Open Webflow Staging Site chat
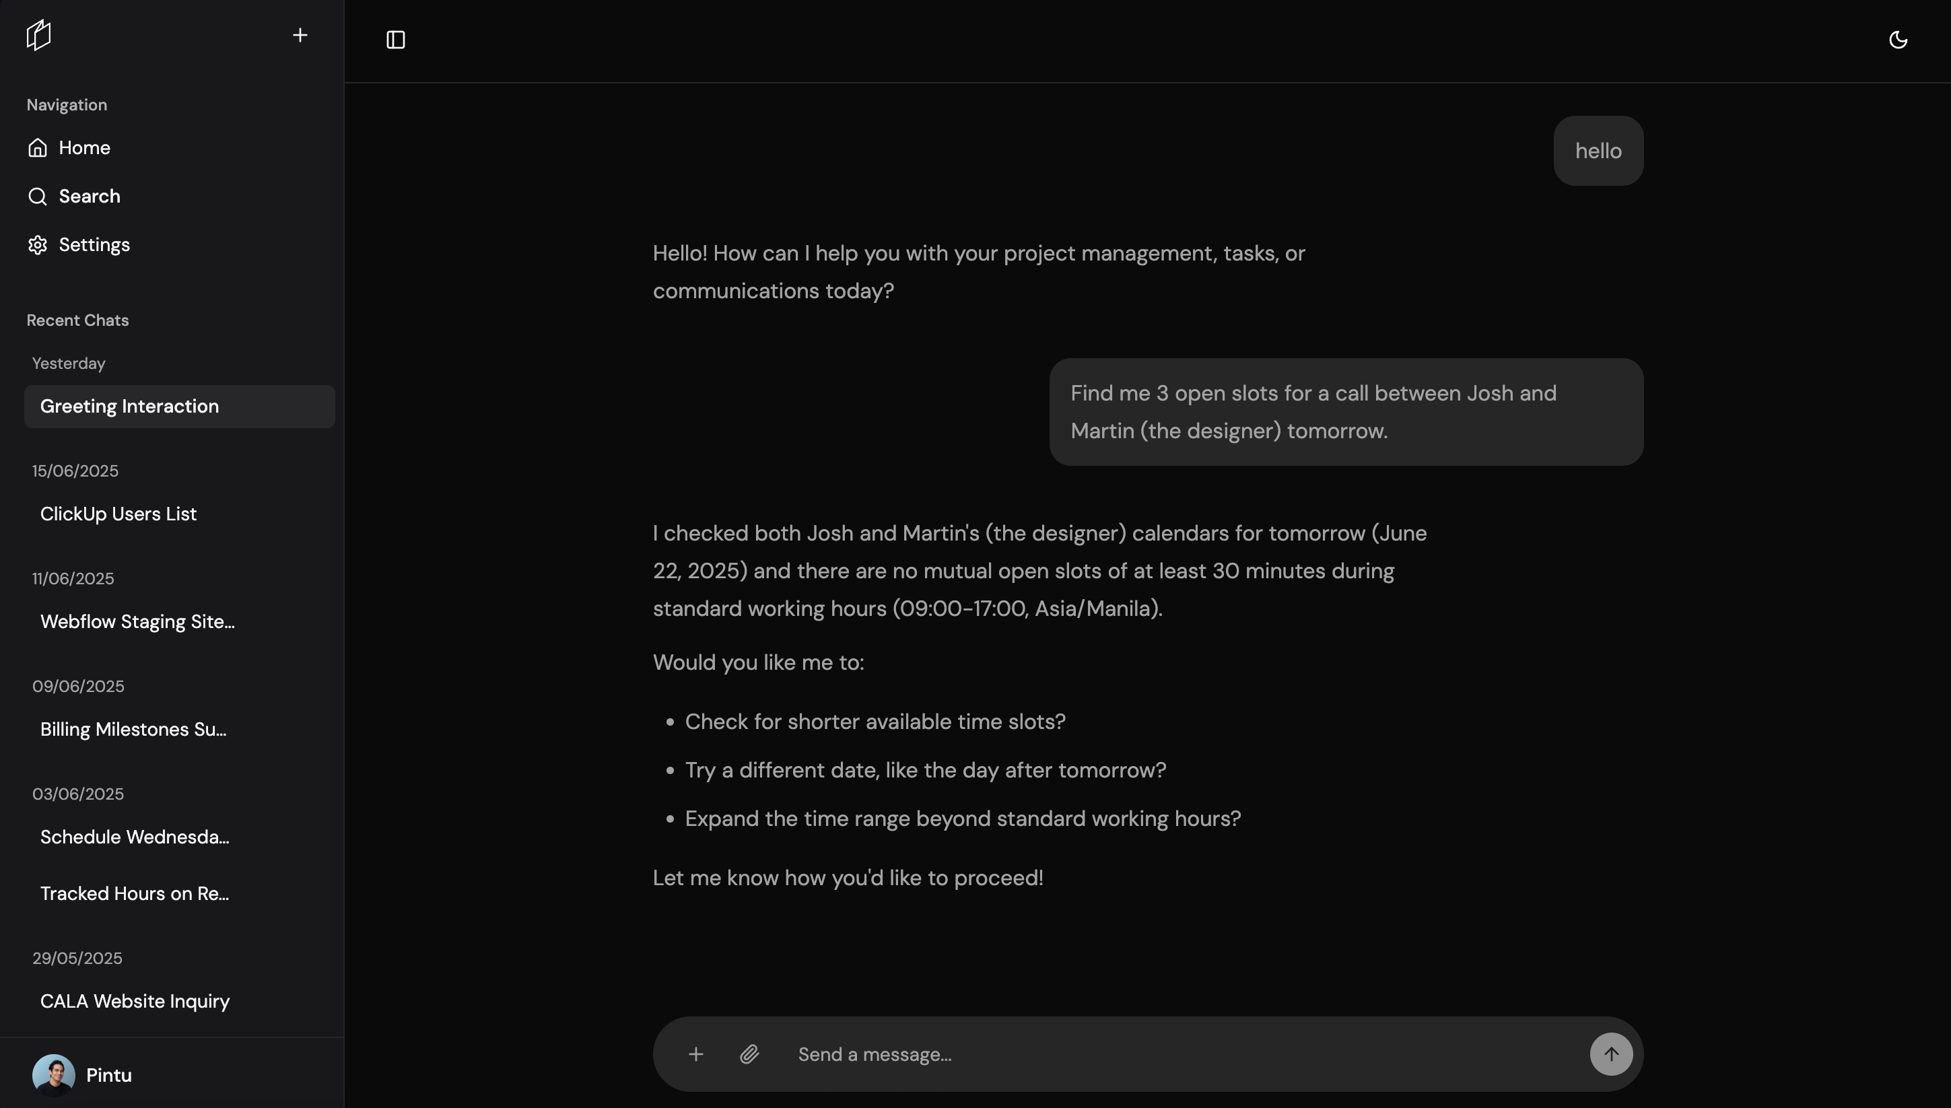Viewport: 1951px width, 1108px height. pyautogui.click(x=138, y=622)
